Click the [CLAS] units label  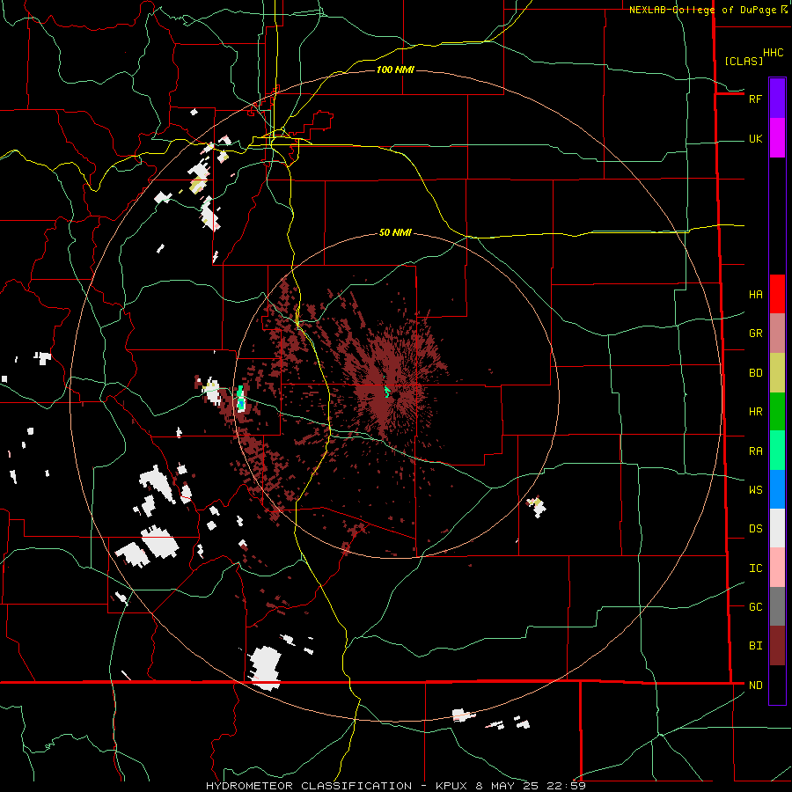pyautogui.click(x=744, y=61)
